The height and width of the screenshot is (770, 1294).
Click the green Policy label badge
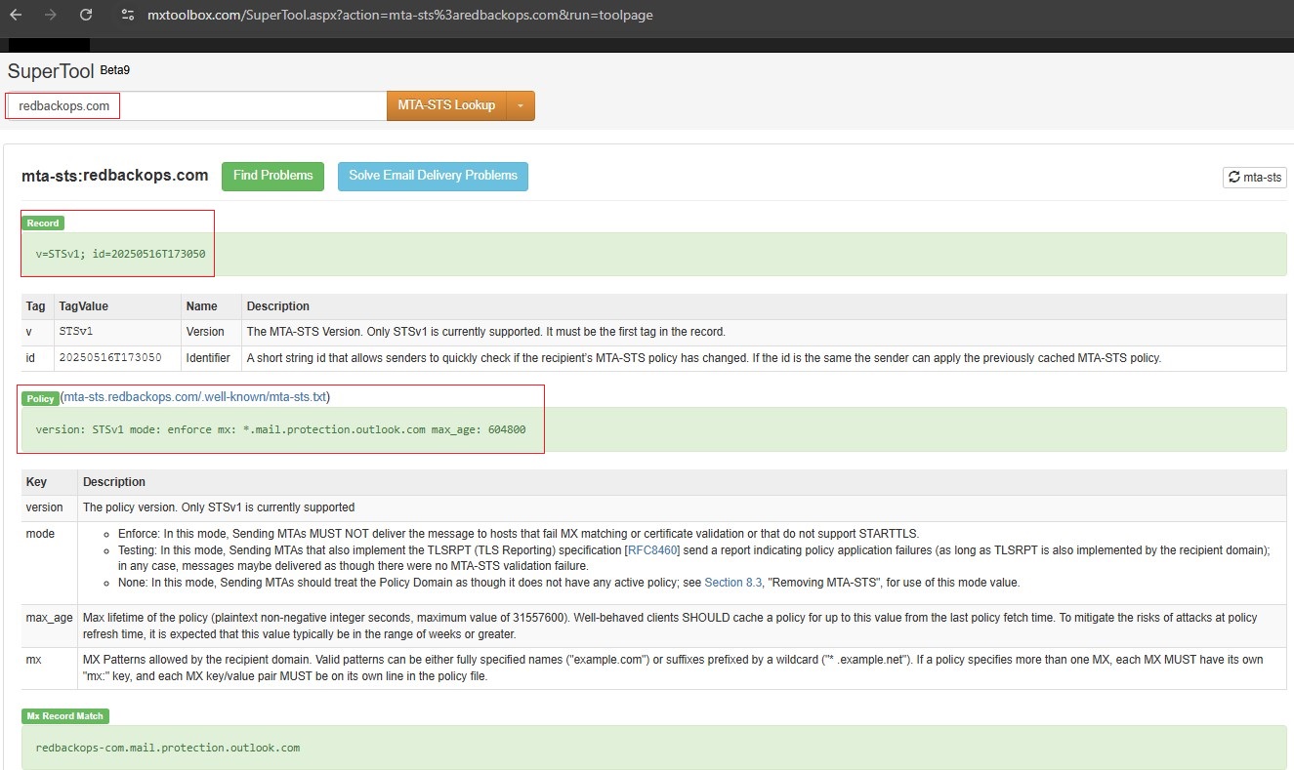point(40,398)
